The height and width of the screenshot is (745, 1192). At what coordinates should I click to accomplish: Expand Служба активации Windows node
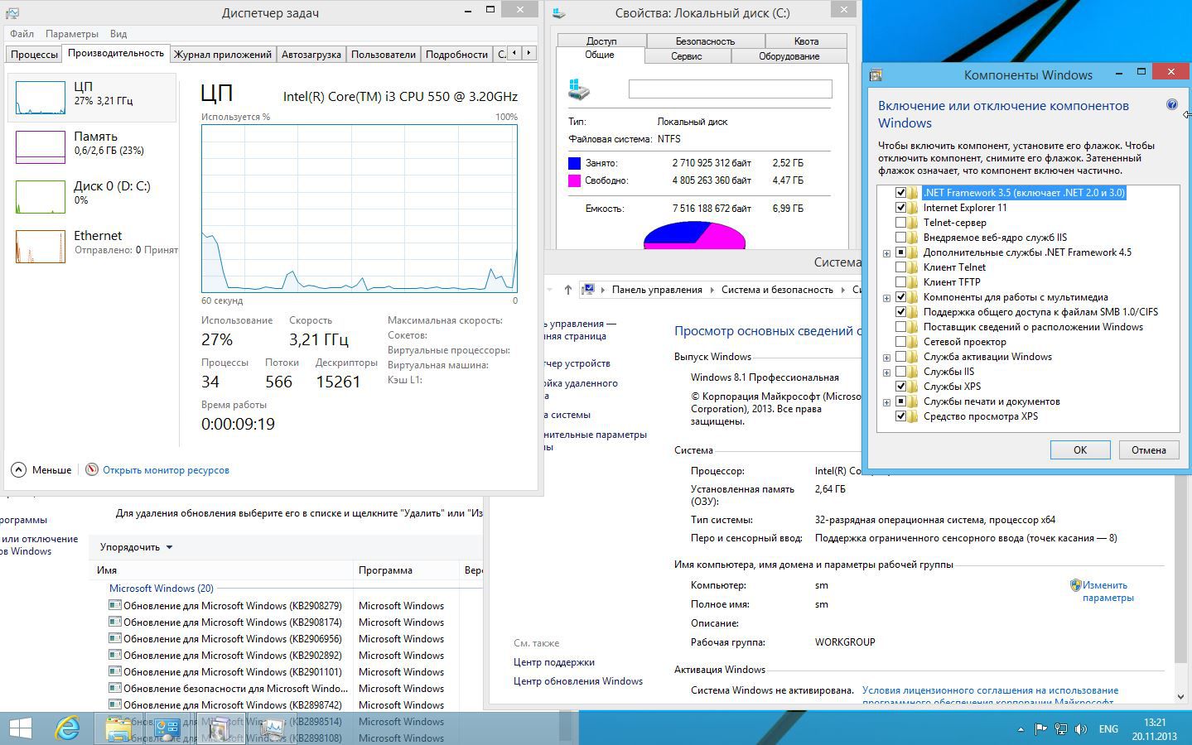(x=886, y=358)
